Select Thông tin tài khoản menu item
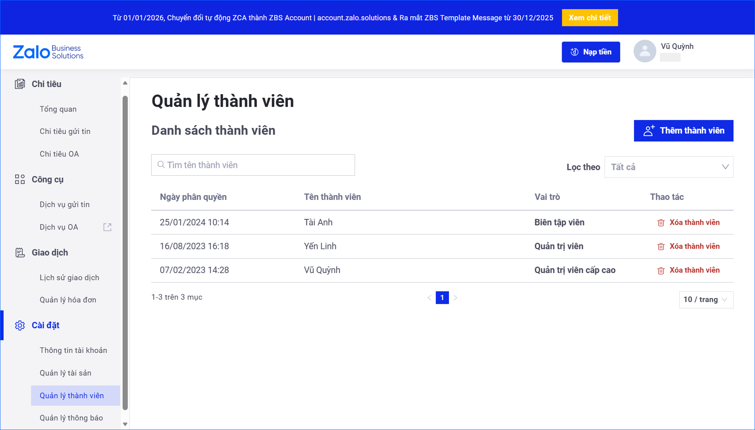Image resolution: width=755 pixels, height=430 pixels. tap(73, 350)
